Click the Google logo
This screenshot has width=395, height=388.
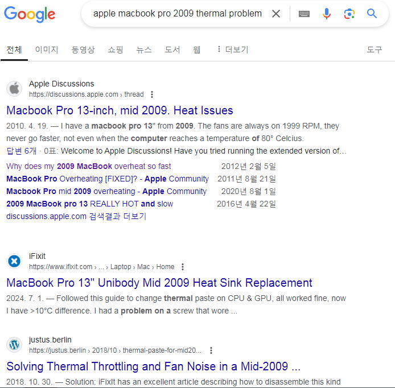point(30,14)
